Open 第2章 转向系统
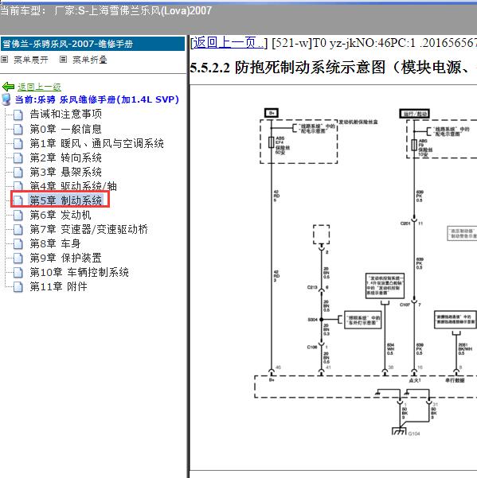Viewport: 477px width, 478px height. click(x=65, y=157)
